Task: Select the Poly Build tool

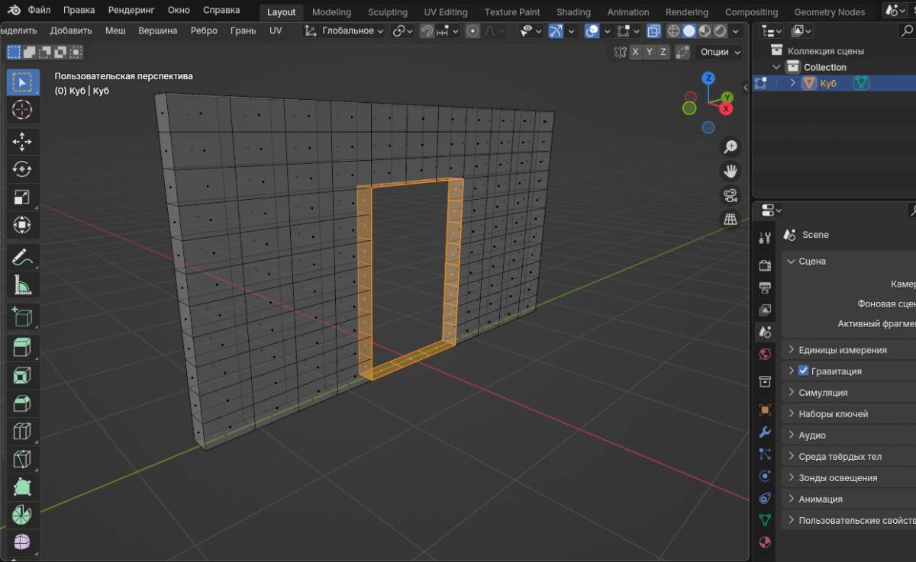Action: [x=22, y=488]
